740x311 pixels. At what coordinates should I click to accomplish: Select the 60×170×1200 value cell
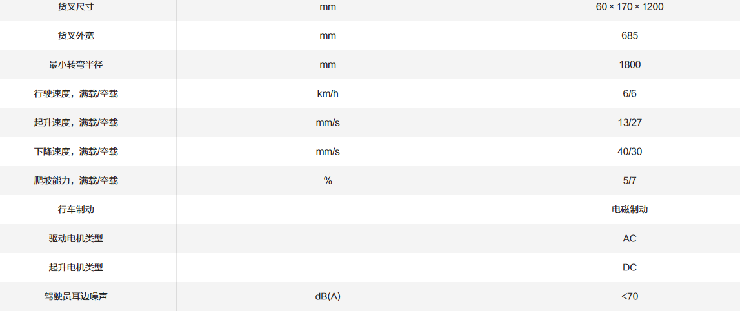630,7
